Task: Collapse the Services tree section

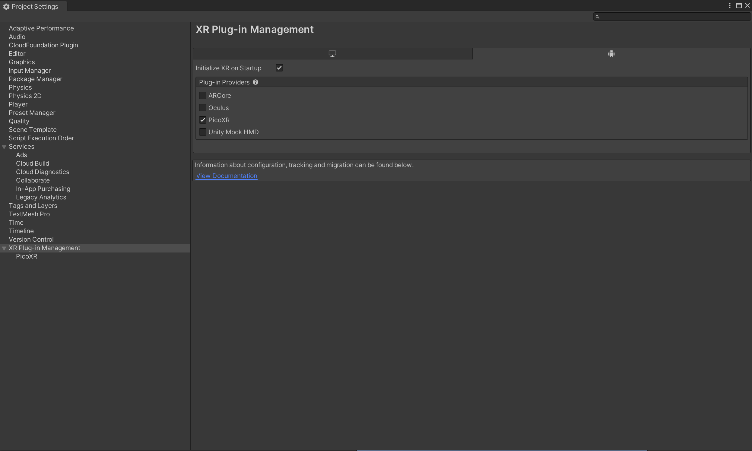Action: click(4, 147)
